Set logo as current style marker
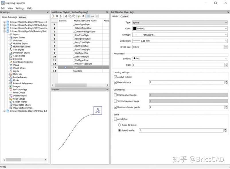Screen dimensions: 230x169 coord(65,67)
